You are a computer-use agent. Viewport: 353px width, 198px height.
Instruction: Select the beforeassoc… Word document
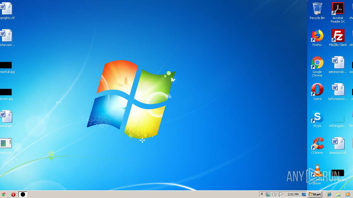[x=338, y=92]
